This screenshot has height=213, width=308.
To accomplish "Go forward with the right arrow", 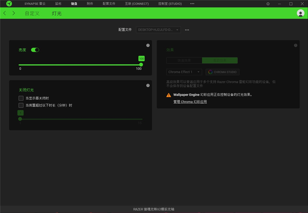I will pyautogui.click(x=14, y=13).
